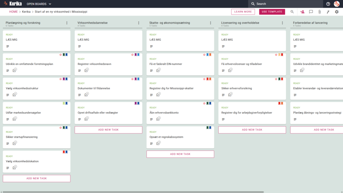The image size is (343, 193).
Task: Add new task in Virksomhedsdannelse column
Action: tap(108, 130)
